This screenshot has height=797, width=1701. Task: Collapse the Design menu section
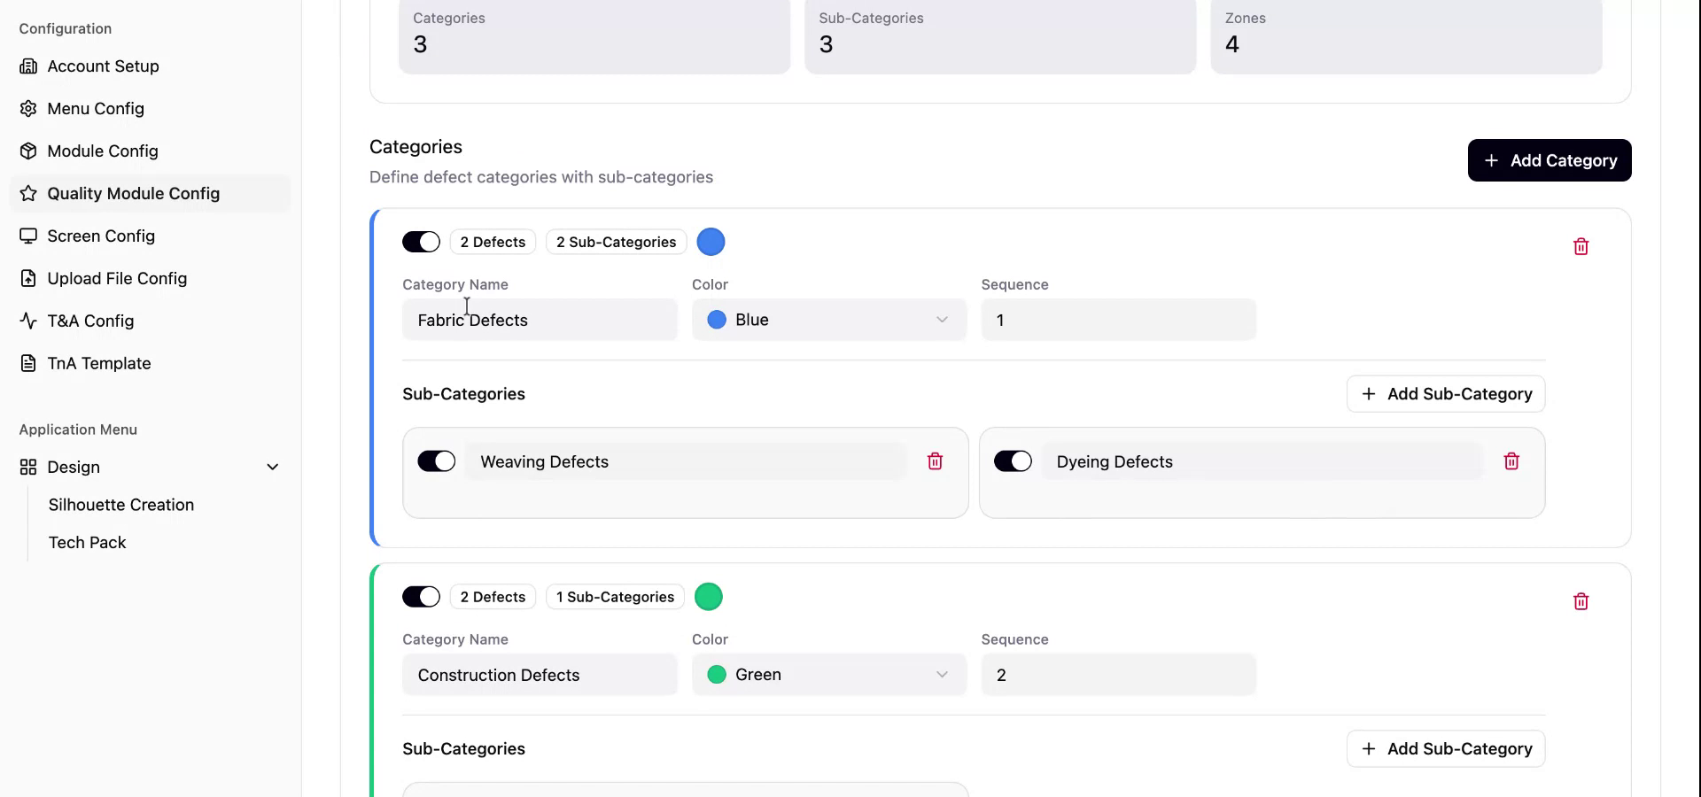coord(273,468)
